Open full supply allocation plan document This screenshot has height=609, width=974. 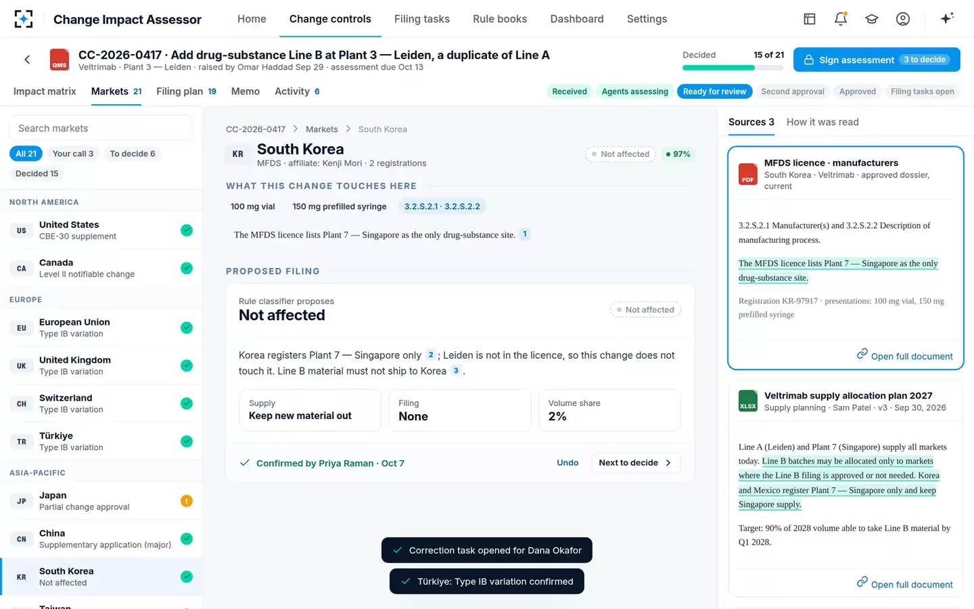tap(904, 584)
